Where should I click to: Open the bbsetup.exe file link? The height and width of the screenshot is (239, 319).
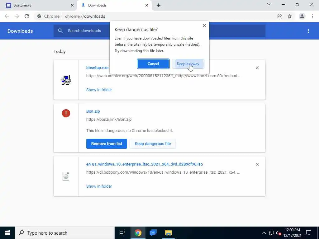[x=97, y=68]
